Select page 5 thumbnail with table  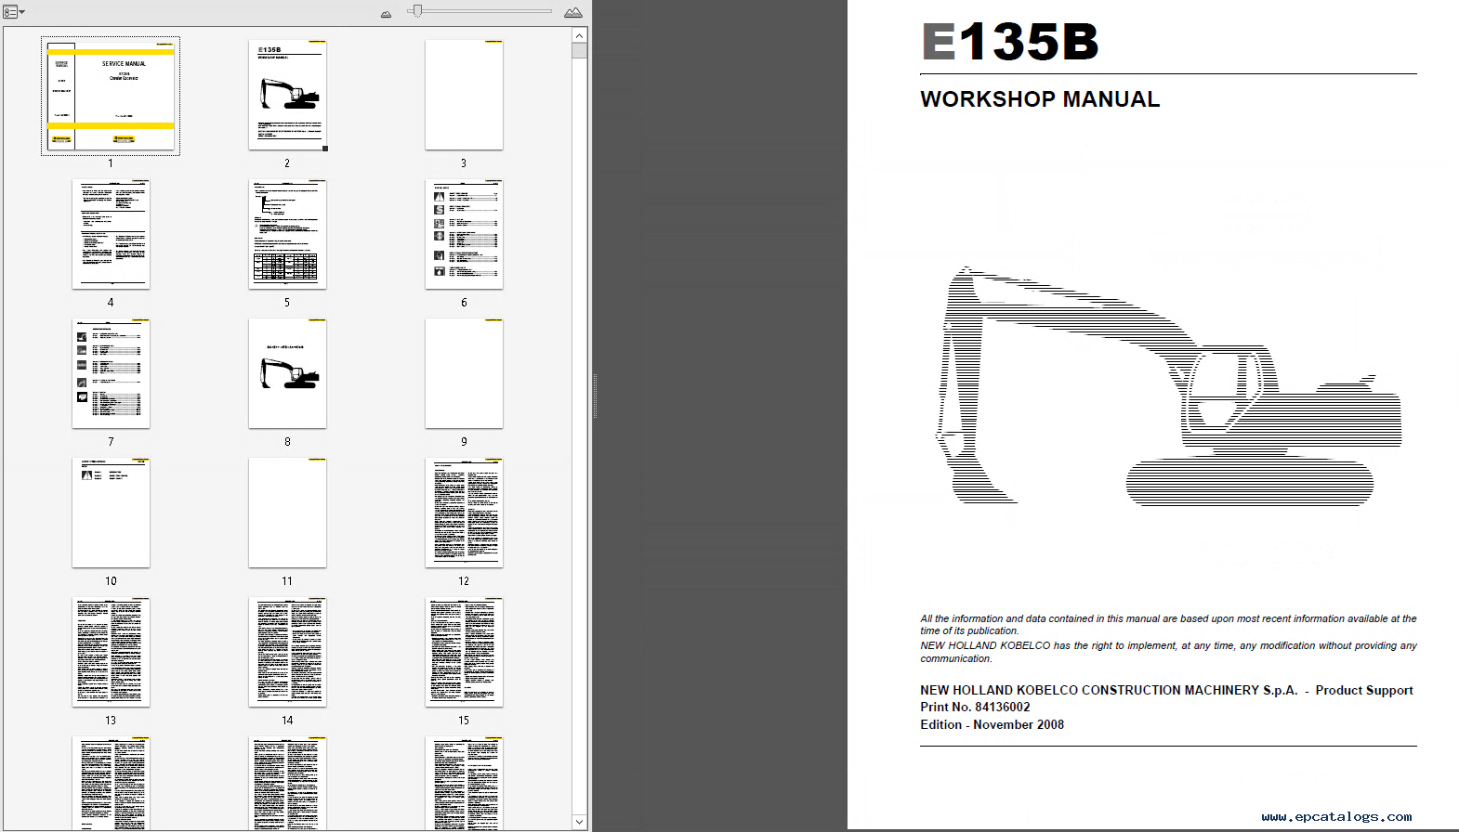pyautogui.click(x=287, y=234)
